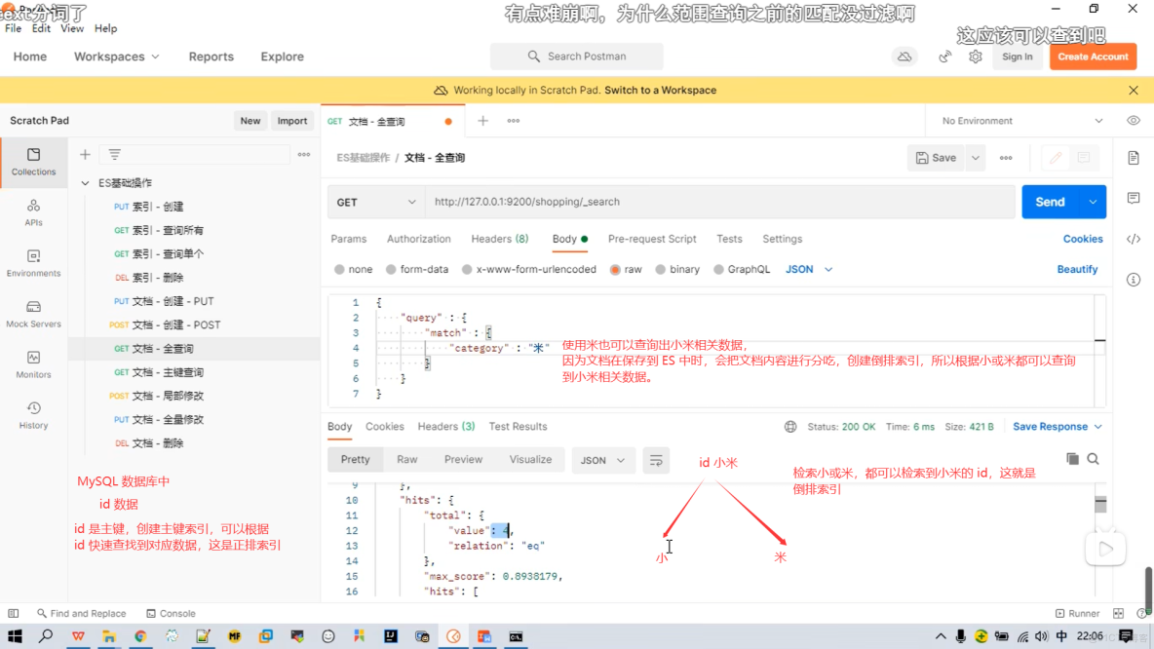Open the Collections sidebar panel
The height and width of the screenshot is (649, 1154).
click(x=33, y=164)
